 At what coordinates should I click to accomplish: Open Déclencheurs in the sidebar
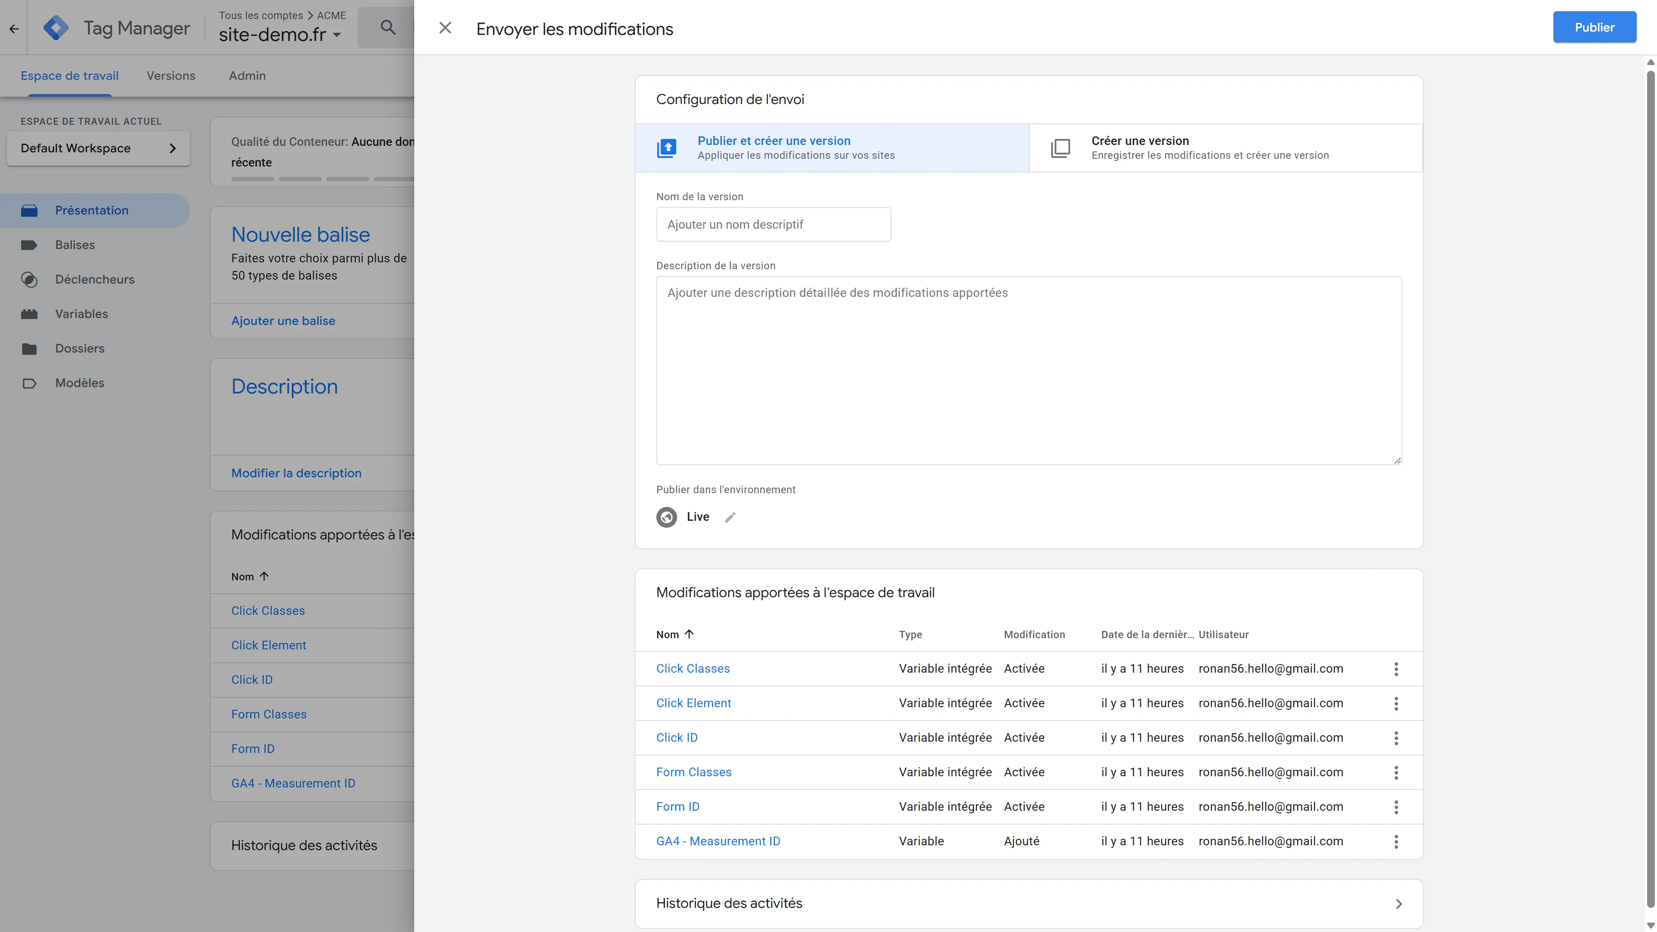click(95, 279)
